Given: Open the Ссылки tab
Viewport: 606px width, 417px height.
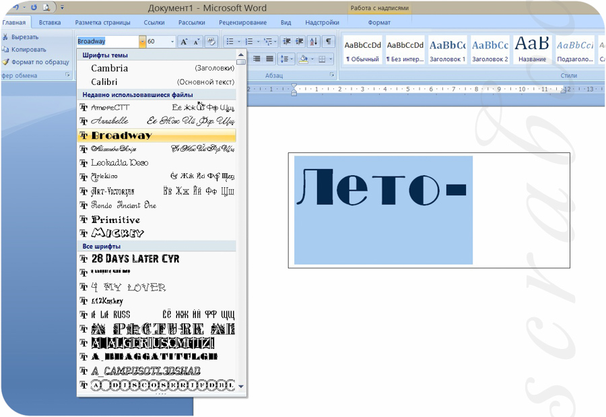Looking at the screenshot, I should click(x=154, y=22).
